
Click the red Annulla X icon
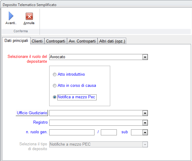point(29,16)
